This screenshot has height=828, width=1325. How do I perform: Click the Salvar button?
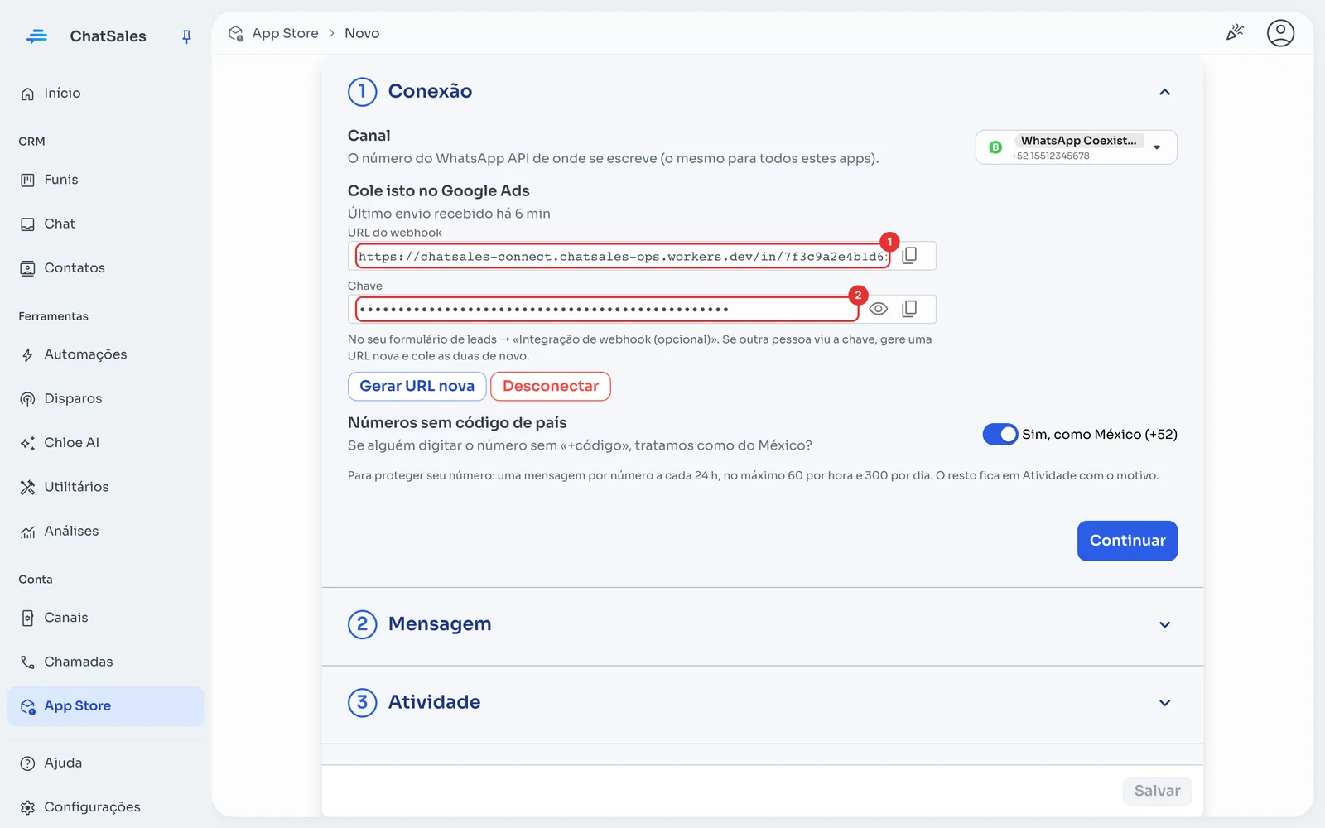point(1157,791)
